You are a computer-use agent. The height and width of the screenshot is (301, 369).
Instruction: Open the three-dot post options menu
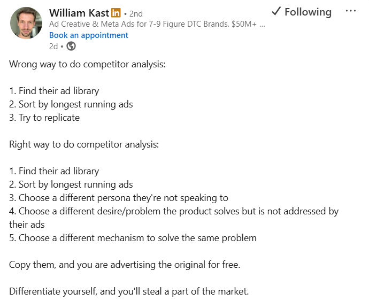pyautogui.click(x=351, y=11)
